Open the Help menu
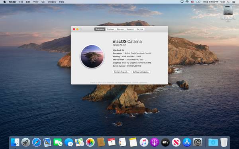This screenshot has height=149, width=239. pos(62,2)
